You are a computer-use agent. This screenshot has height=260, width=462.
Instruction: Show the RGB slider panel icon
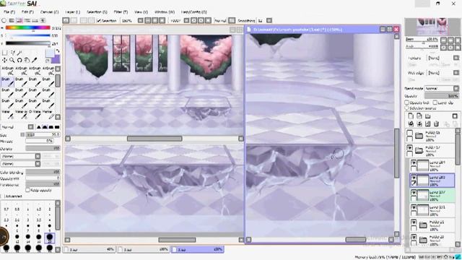pos(12,20)
